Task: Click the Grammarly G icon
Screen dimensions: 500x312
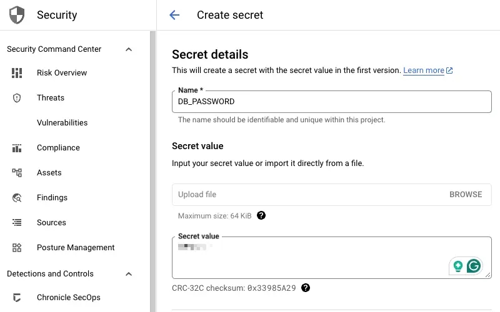Action: pos(474,266)
